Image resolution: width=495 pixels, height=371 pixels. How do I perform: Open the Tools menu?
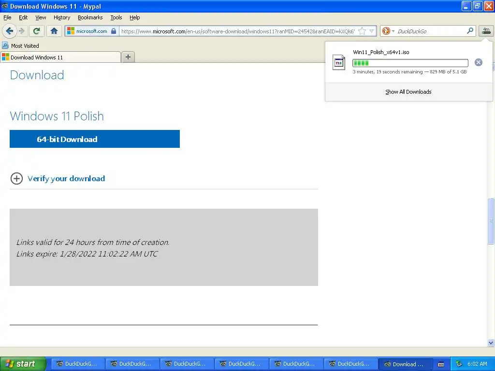click(116, 17)
